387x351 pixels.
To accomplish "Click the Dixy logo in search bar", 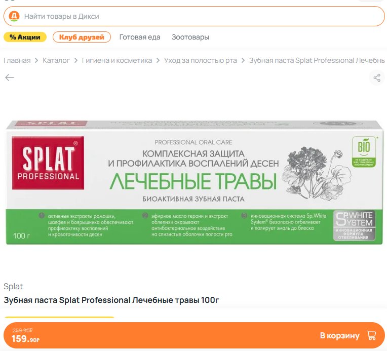I will [14, 16].
